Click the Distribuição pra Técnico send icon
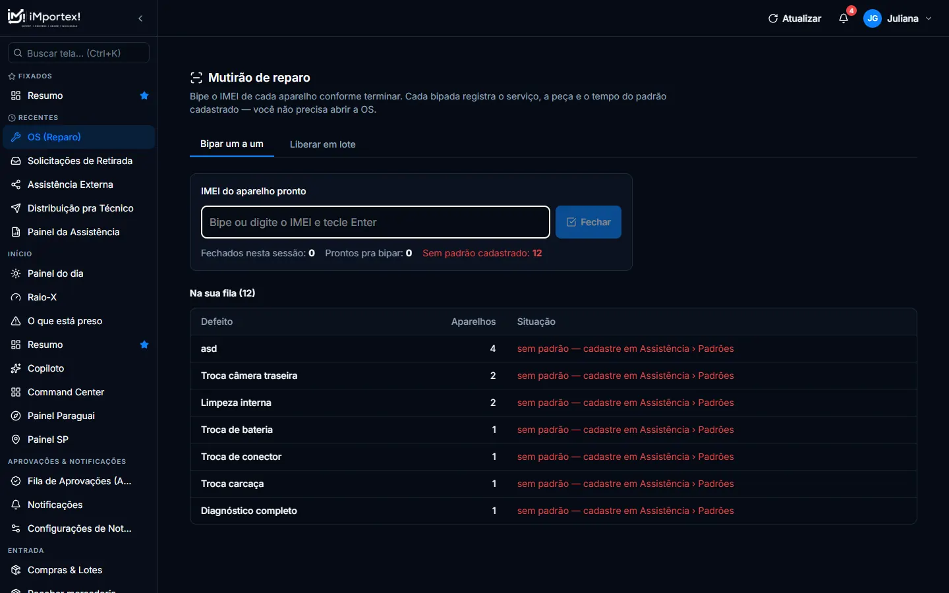Viewport: 949px width, 593px height. coord(16,208)
